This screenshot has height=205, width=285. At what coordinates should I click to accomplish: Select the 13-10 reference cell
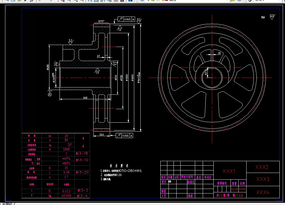(82, 160)
